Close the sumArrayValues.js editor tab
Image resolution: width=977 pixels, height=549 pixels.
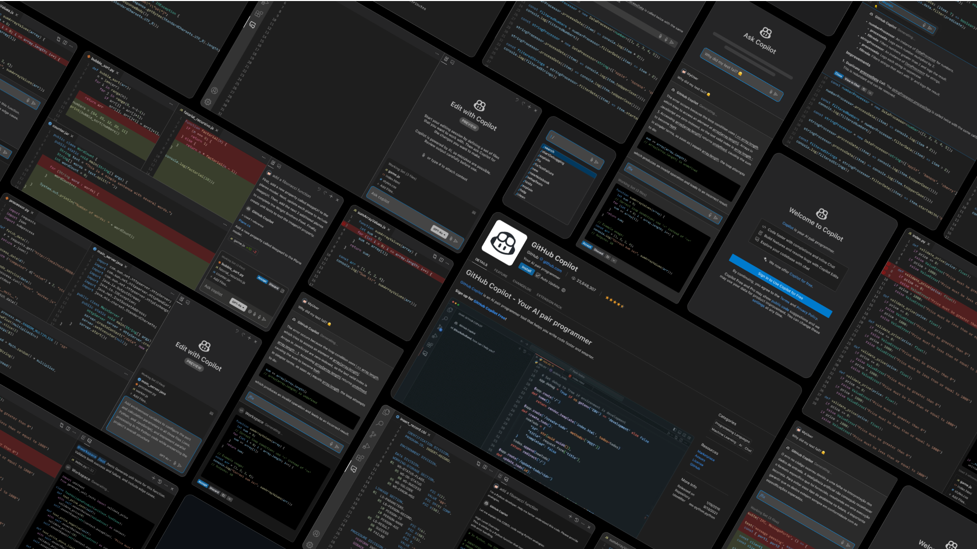click(x=389, y=228)
